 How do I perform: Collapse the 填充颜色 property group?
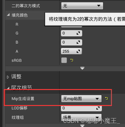click(x=8, y=15)
